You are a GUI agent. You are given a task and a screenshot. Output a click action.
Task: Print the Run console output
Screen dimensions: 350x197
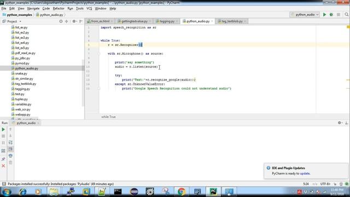(x=10, y=155)
